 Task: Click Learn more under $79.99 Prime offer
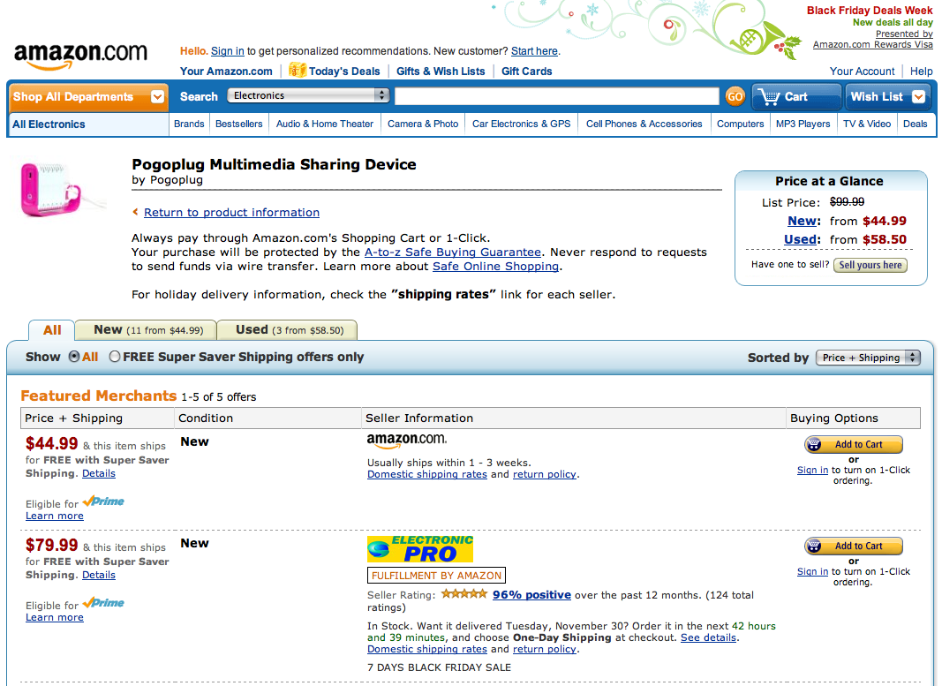click(54, 617)
